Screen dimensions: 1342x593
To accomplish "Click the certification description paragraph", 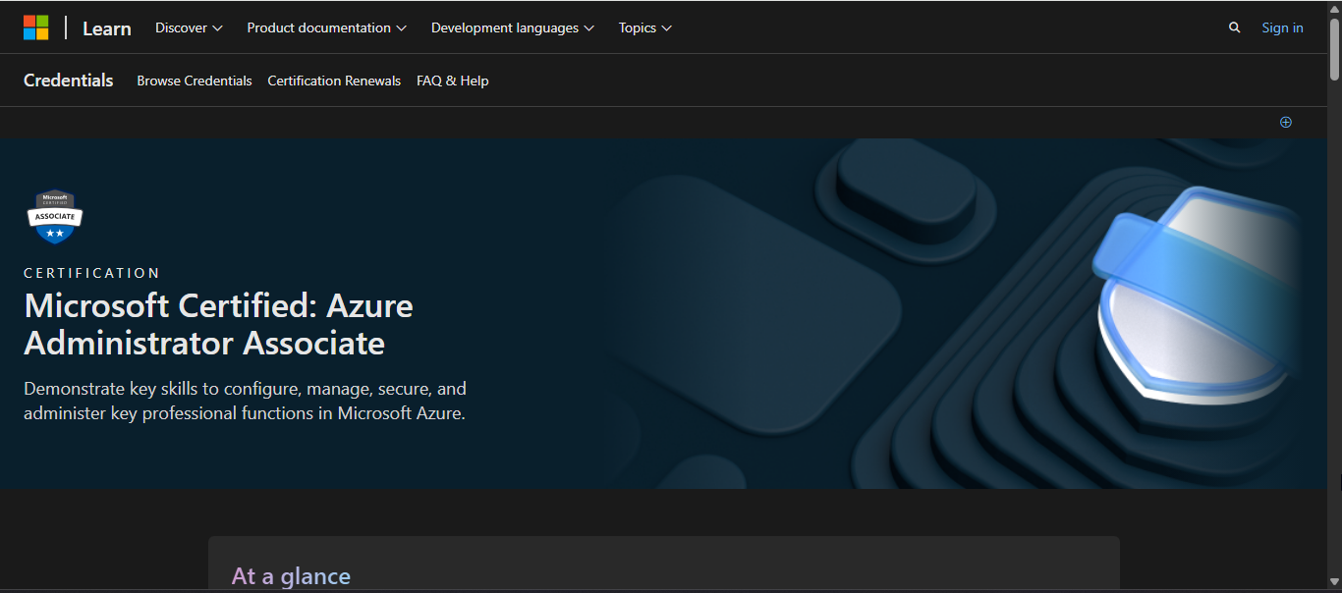I will 245,401.
